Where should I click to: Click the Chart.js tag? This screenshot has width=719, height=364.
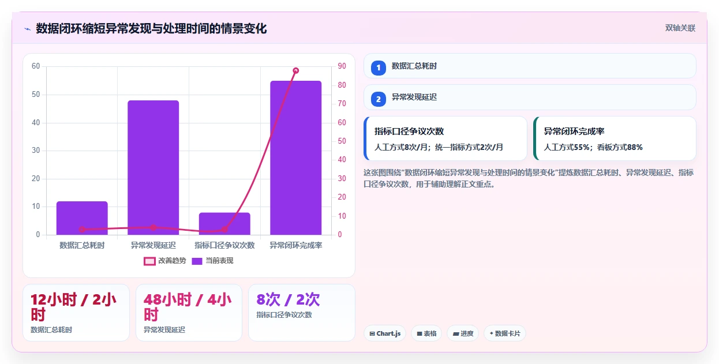385,333
